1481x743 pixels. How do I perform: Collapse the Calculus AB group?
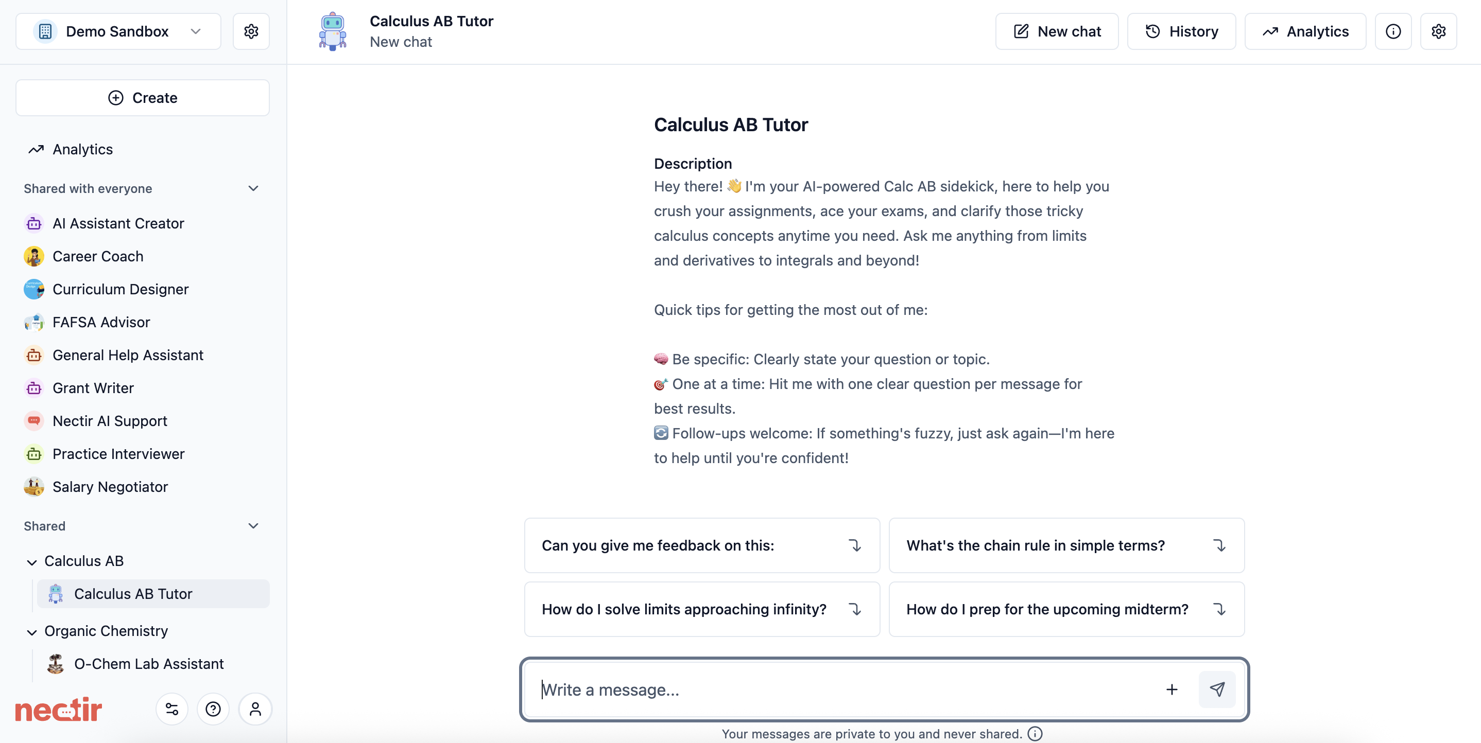coord(31,561)
